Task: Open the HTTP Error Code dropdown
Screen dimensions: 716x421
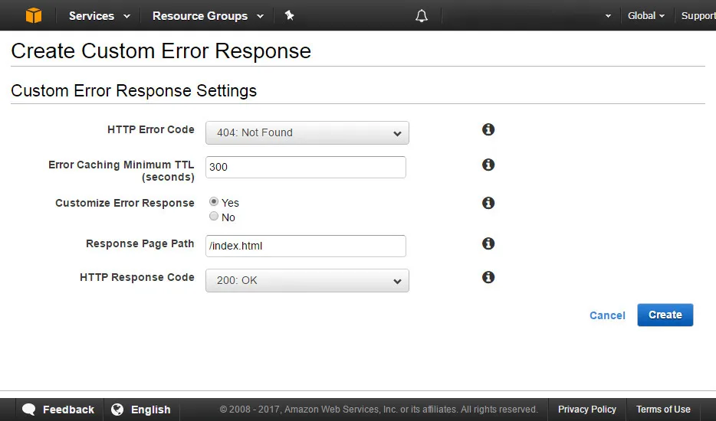Action: [307, 132]
